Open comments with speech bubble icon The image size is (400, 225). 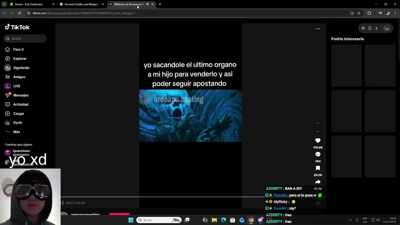coord(318,154)
